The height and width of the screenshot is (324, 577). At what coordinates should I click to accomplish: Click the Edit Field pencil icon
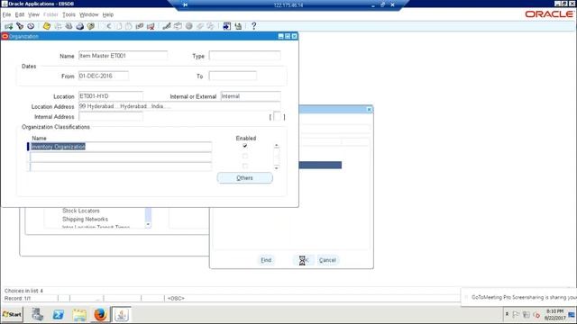coord(167,26)
